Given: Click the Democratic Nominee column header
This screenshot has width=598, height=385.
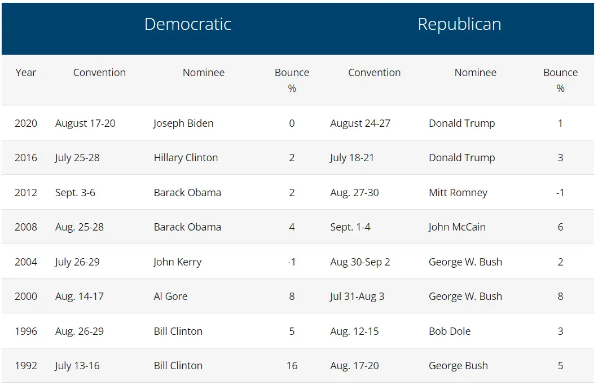Looking at the screenshot, I should tap(204, 73).
